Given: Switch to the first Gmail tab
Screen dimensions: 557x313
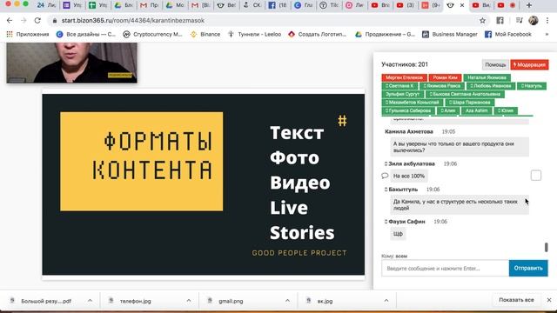Looking at the screenshot, I should 149,5.
